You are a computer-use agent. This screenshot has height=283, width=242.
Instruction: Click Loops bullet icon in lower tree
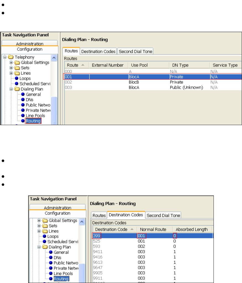point(45,236)
